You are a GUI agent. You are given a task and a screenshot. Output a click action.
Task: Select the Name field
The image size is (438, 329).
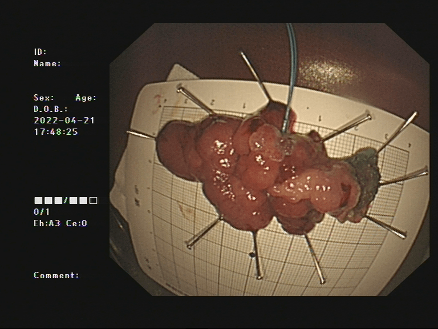47,63
